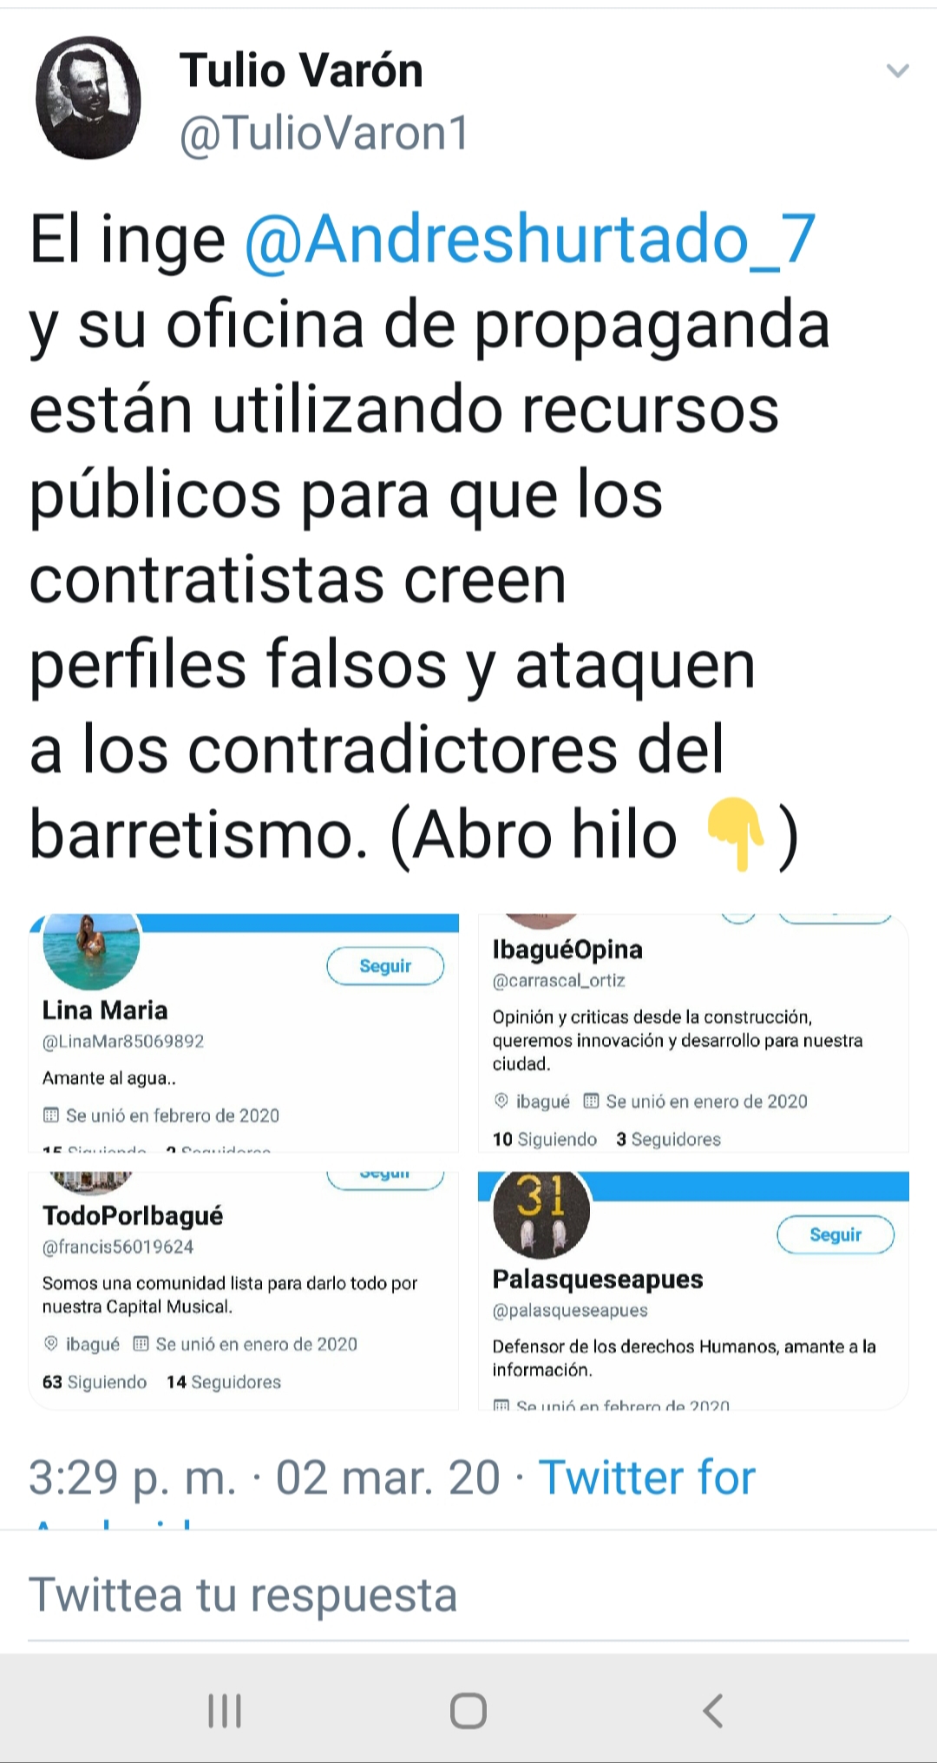This screenshot has height=1763, width=937.
Task: Open TodoPorIbagué profile screenshot image
Action: [x=244, y=1291]
